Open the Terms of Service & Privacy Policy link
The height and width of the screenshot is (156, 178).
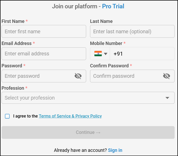[x=70, y=116]
